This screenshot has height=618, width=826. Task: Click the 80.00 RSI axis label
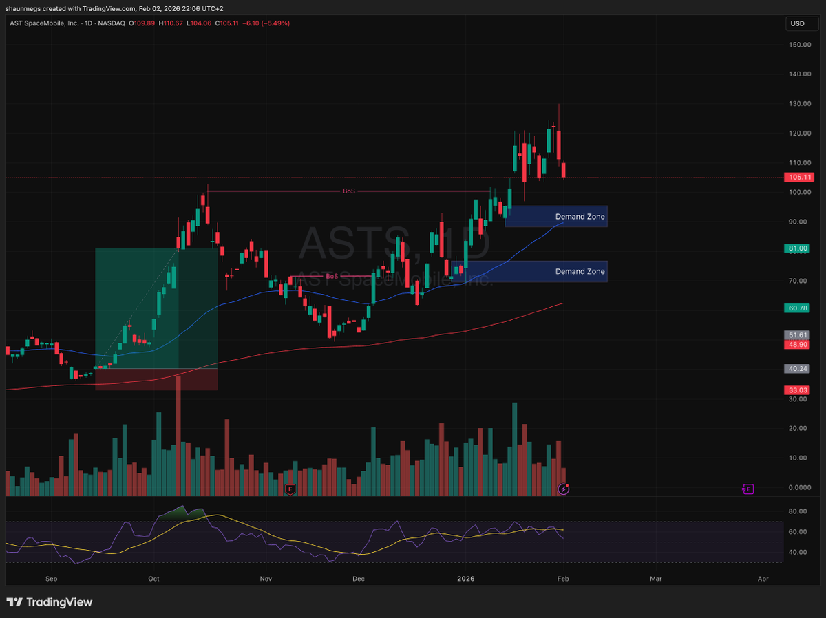click(x=797, y=511)
